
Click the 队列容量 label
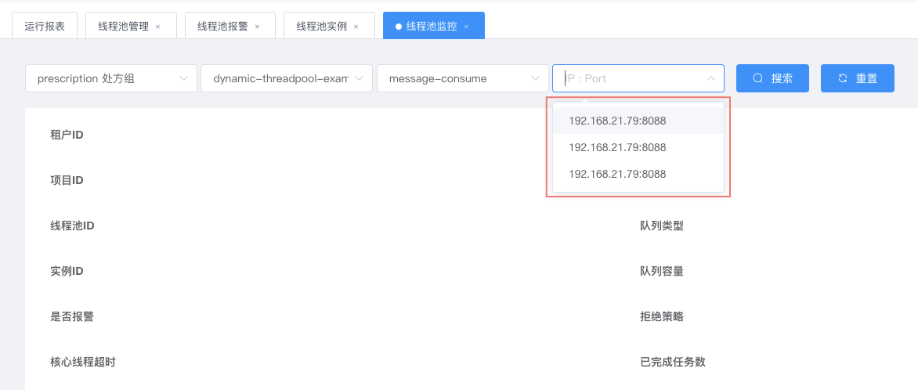662,271
